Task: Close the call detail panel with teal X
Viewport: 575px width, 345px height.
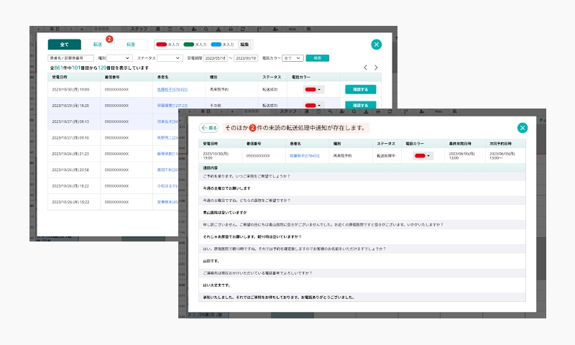Action: pyautogui.click(x=523, y=128)
